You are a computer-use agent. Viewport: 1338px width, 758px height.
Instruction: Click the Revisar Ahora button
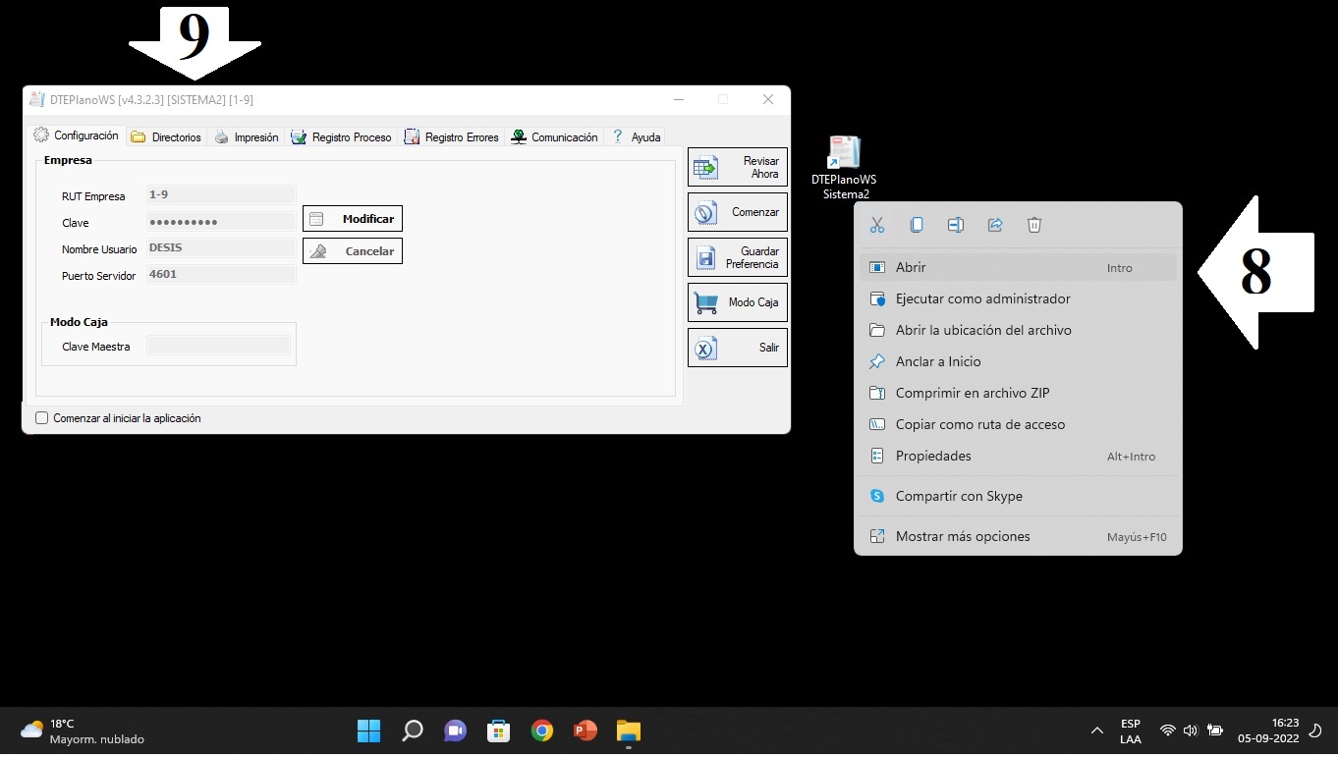pos(738,167)
